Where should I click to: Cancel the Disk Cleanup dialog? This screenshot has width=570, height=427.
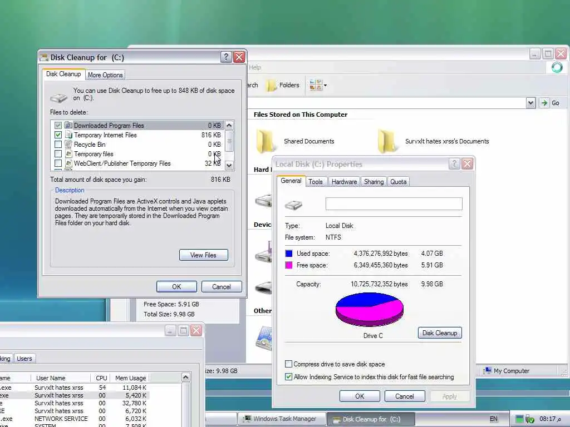222,286
